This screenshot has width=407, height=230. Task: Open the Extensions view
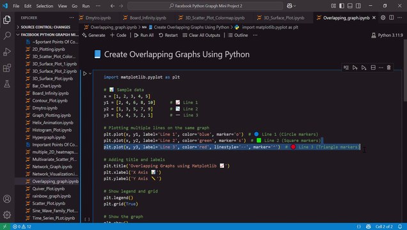click(7, 68)
